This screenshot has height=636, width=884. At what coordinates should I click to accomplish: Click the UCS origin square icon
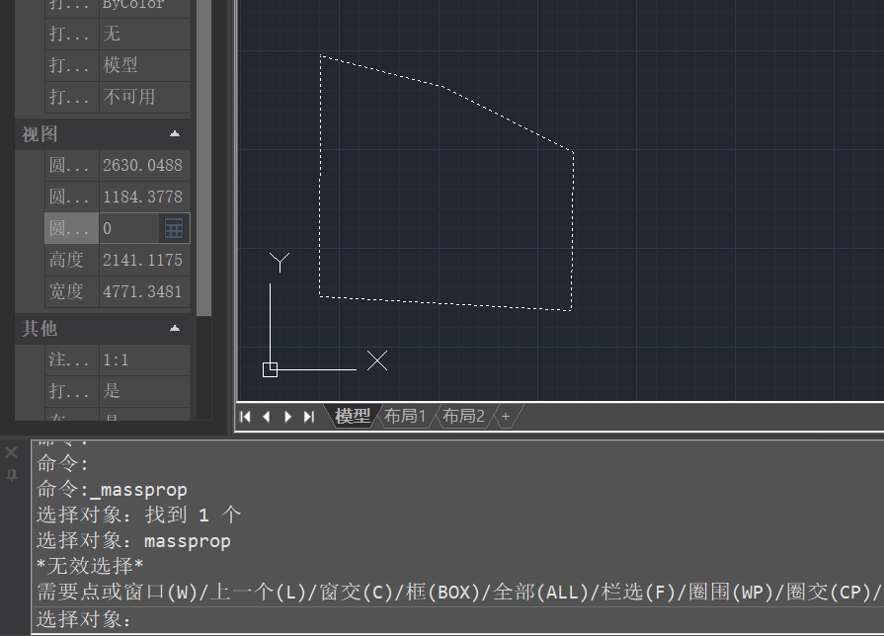(x=270, y=369)
